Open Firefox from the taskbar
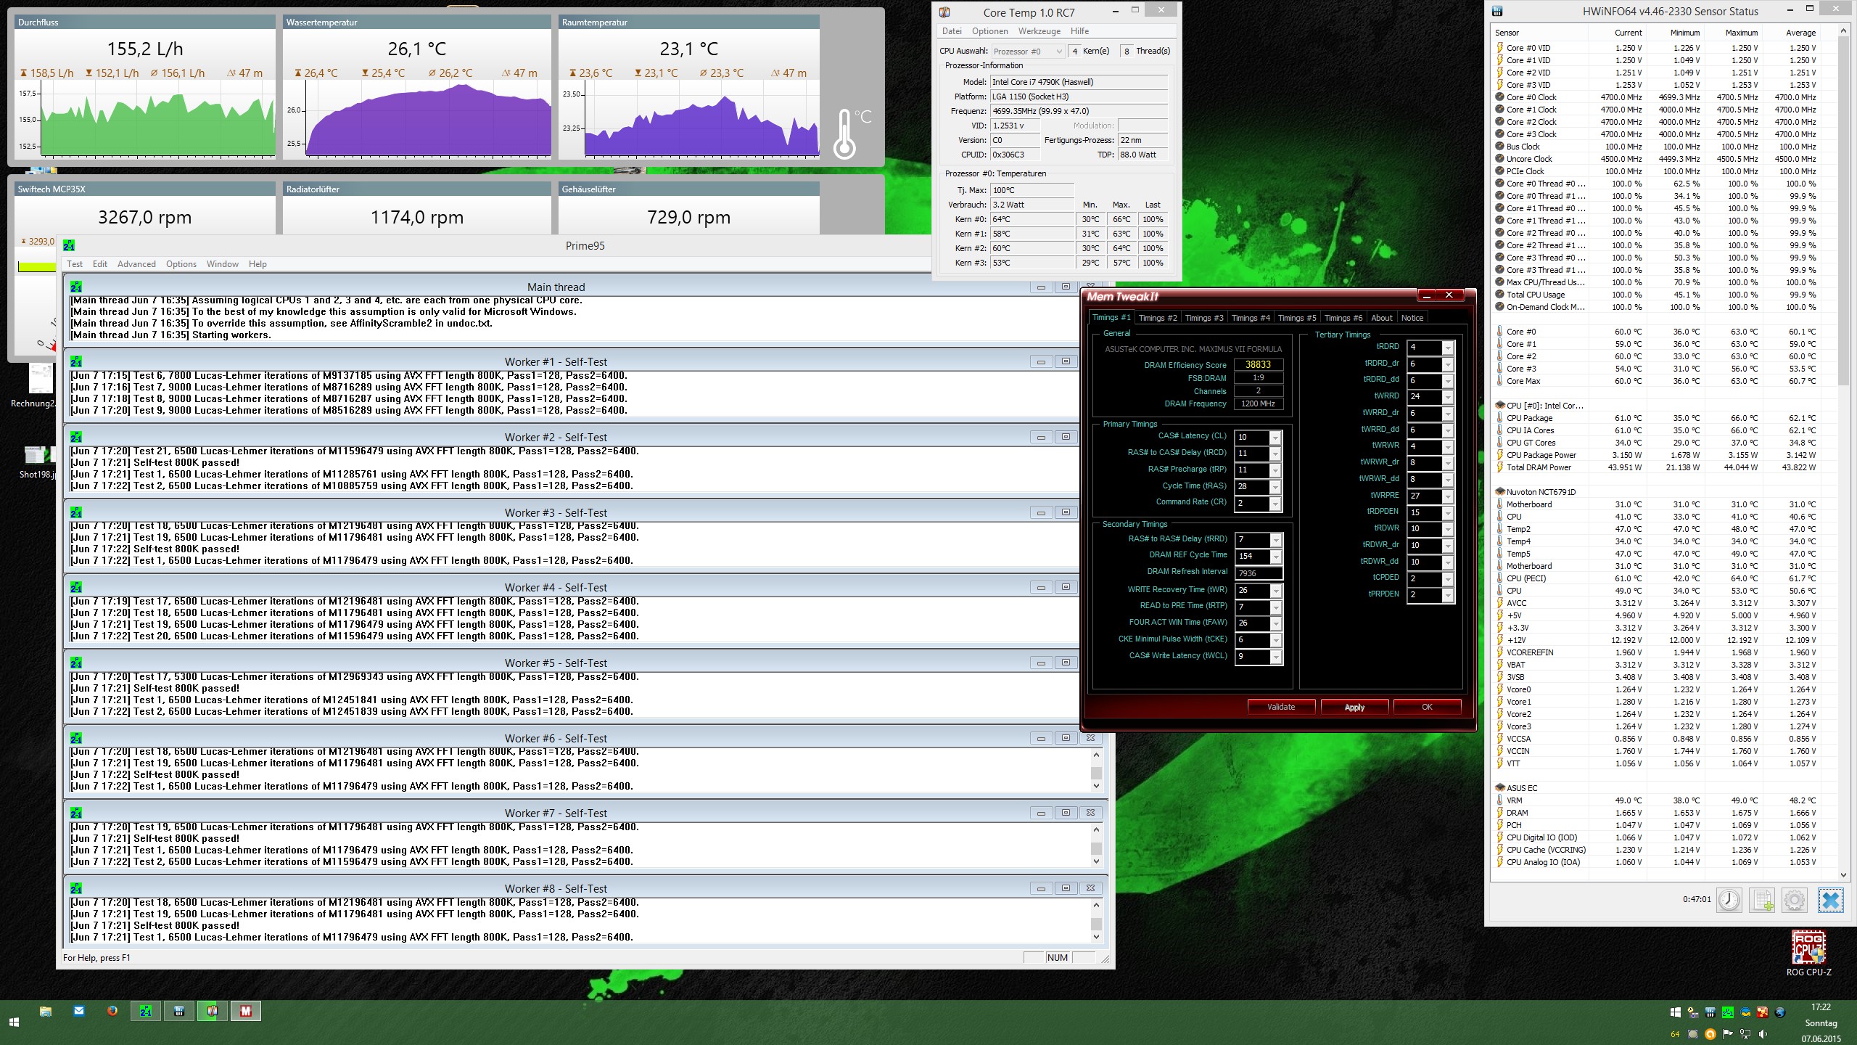The width and height of the screenshot is (1857, 1045). coord(112,1010)
